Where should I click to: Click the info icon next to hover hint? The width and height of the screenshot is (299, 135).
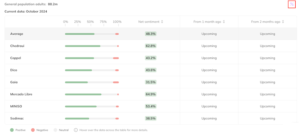(x=76, y=130)
